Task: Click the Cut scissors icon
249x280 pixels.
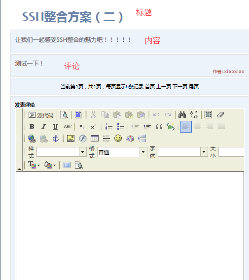Action: pyautogui.click(x=93, y=115)
